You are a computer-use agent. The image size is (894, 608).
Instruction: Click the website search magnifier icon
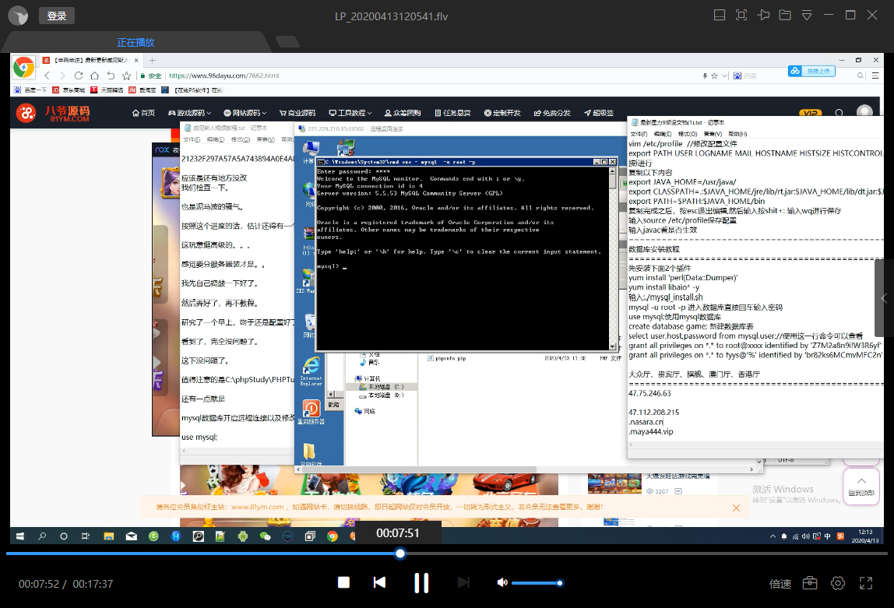(x=839, y=113)
